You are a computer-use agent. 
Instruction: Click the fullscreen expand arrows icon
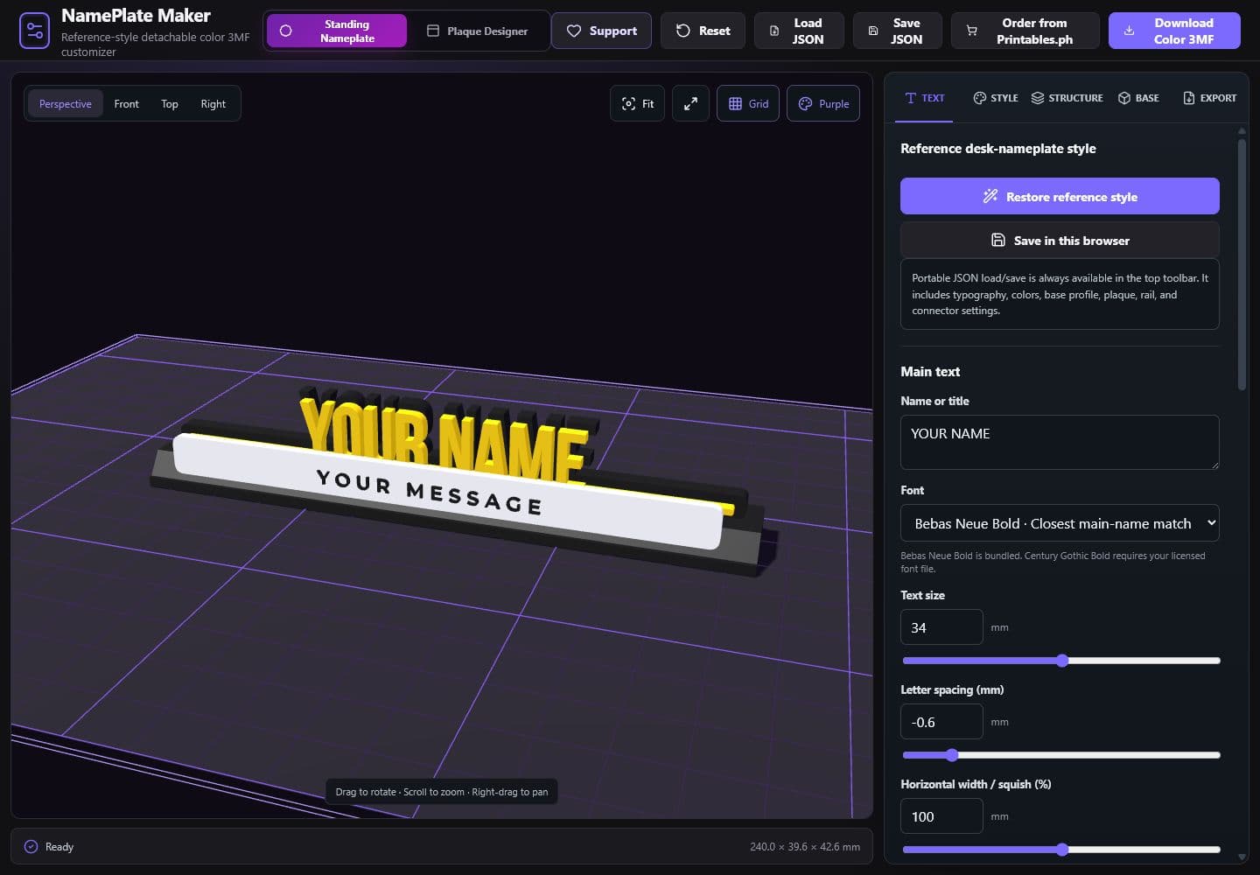click(690, 103)
